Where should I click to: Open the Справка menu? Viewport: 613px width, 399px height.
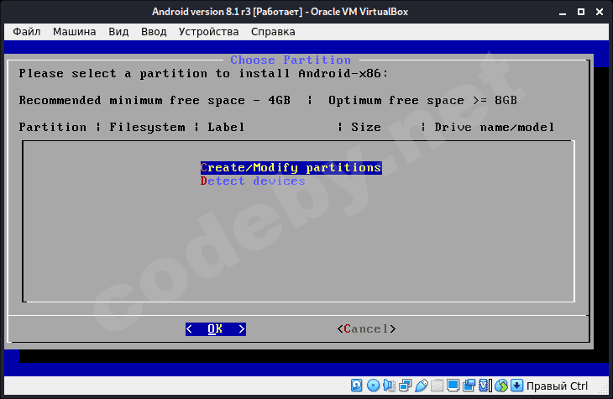pos(273,32)
